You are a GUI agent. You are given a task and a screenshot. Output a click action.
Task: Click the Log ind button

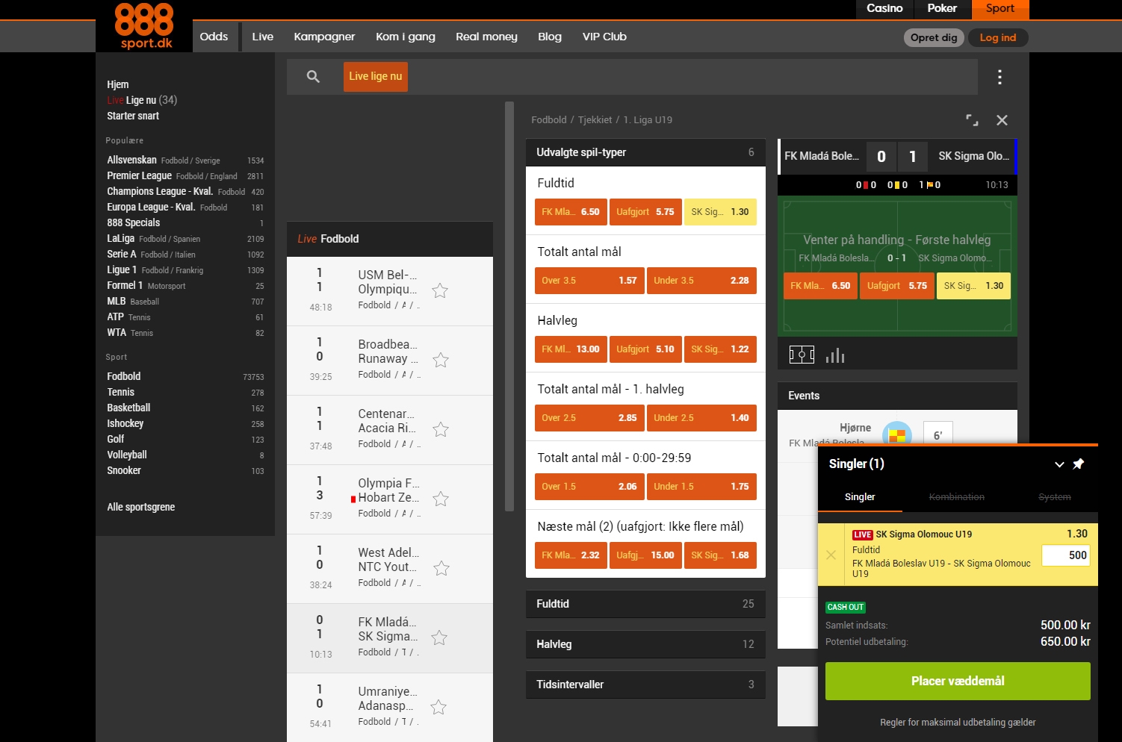point(998,37)
